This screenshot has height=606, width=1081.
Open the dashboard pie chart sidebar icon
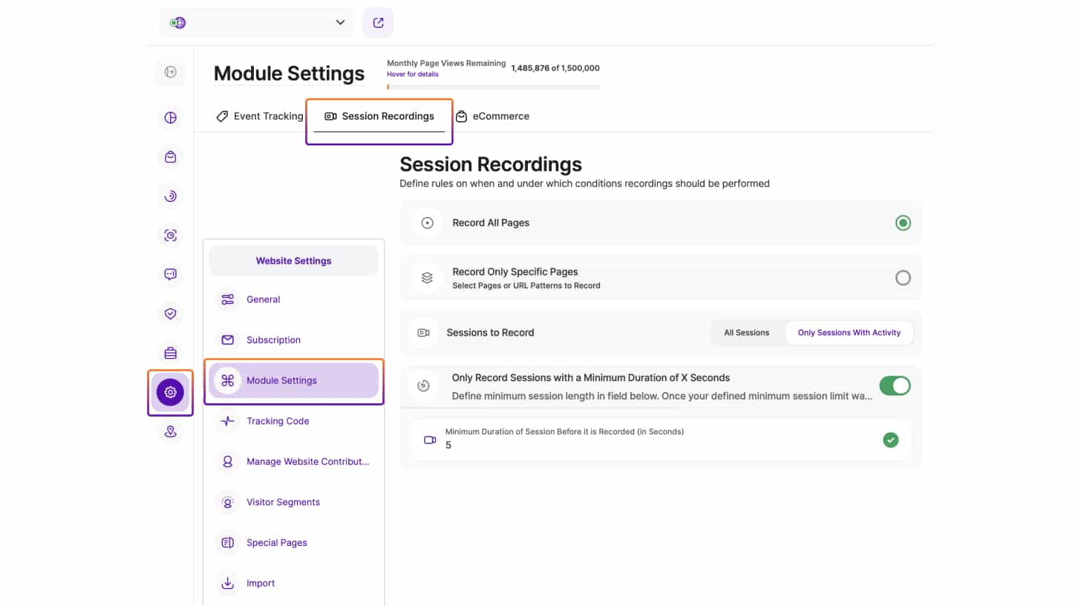pyautogui.click(x=170, y=117)
